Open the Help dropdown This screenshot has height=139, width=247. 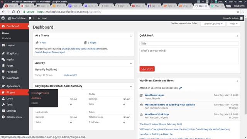[233, 24]
